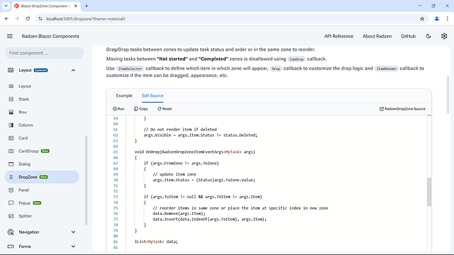Expand the Navigation section chevron

click(73, 232)
